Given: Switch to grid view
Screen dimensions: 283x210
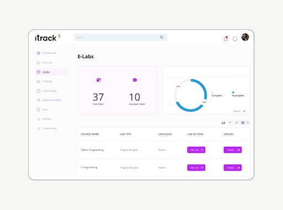Looking at the screenshot, I should (243, 122).
